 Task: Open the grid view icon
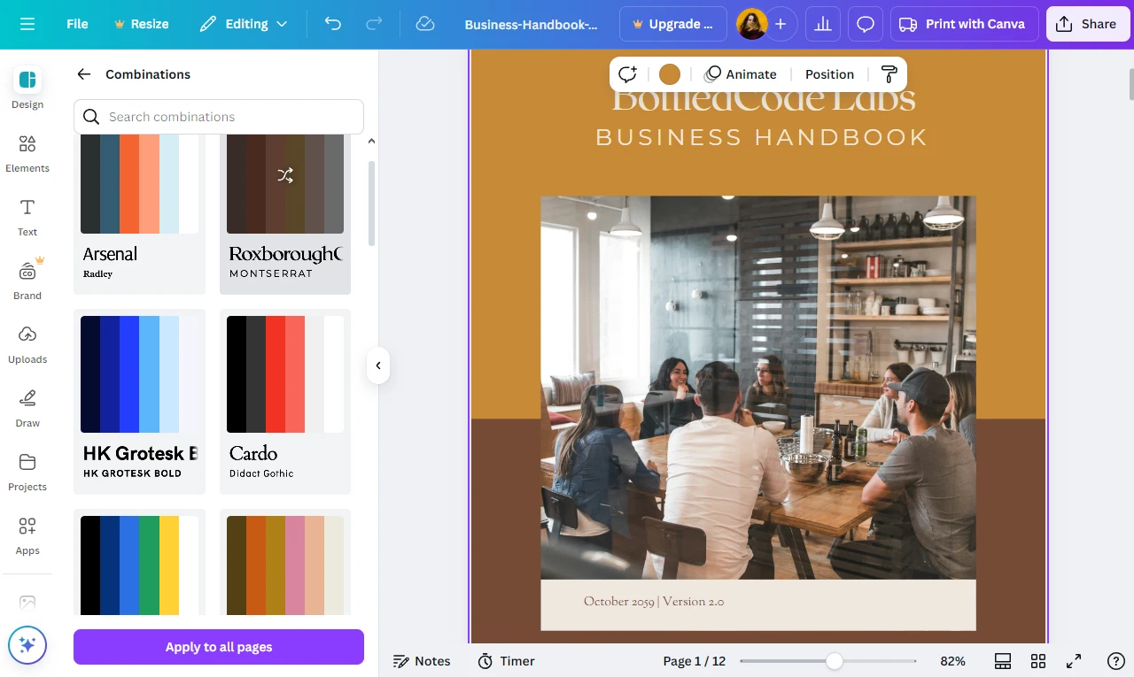click(x=1038, y=661)
